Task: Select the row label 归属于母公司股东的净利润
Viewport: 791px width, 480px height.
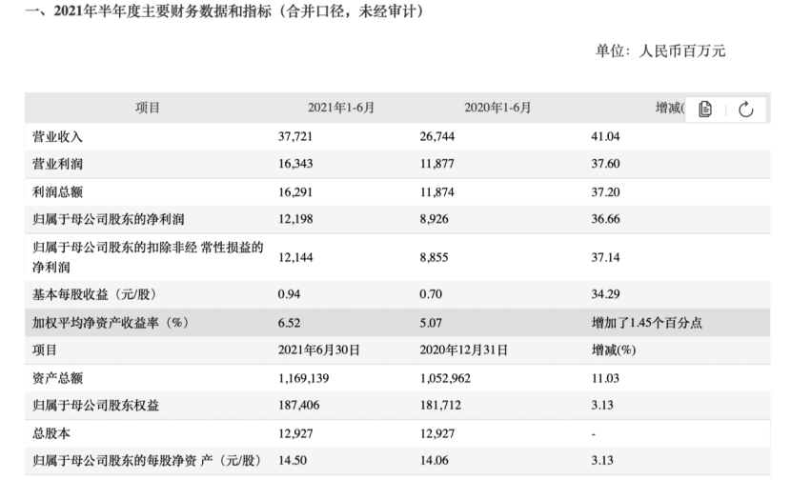Action: (x=108, y=219)
